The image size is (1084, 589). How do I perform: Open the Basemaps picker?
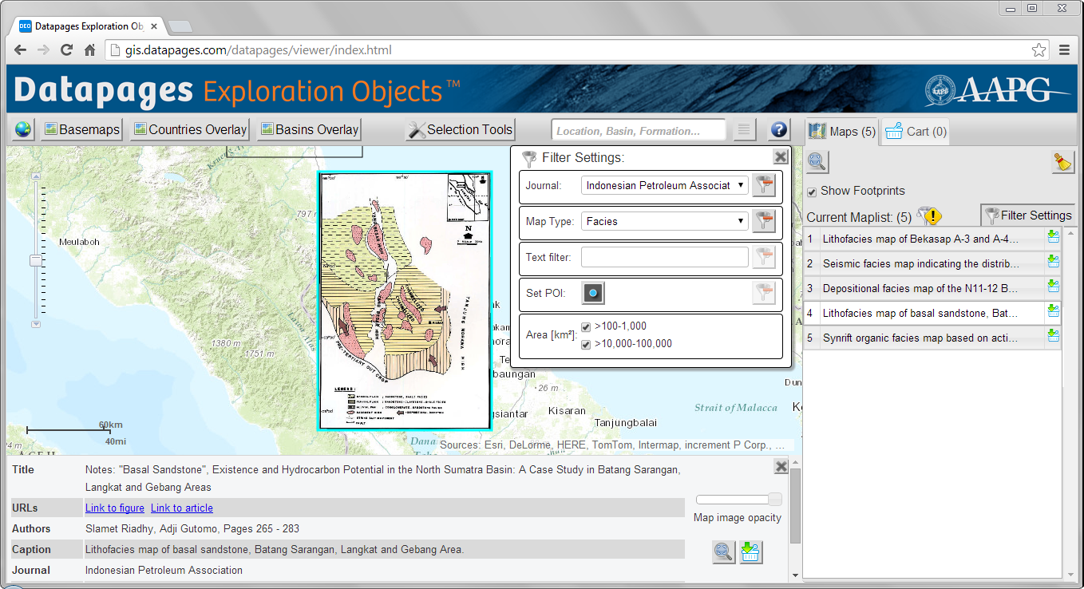point(82,129)
